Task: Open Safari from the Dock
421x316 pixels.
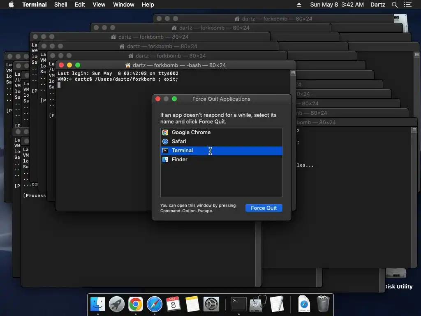Action: [x=155, y=304]
